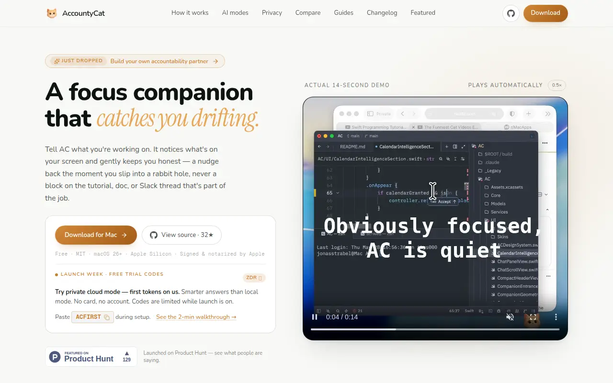View the Changelog nav item
Screen dimensions: 613x383
point(382,13)
